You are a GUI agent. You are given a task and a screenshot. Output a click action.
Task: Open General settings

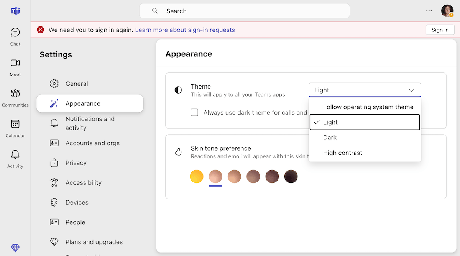pos(90,84)
